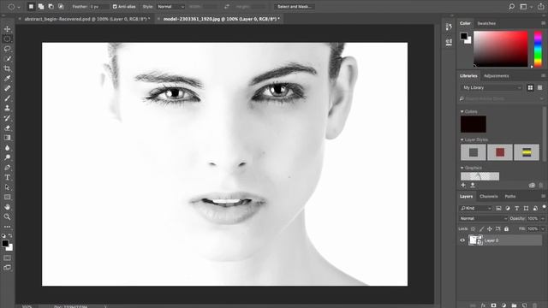The height and width of the screenshot is (308, 548).
Task: Click the color picker field in Color panel
Action: (500, 49)
